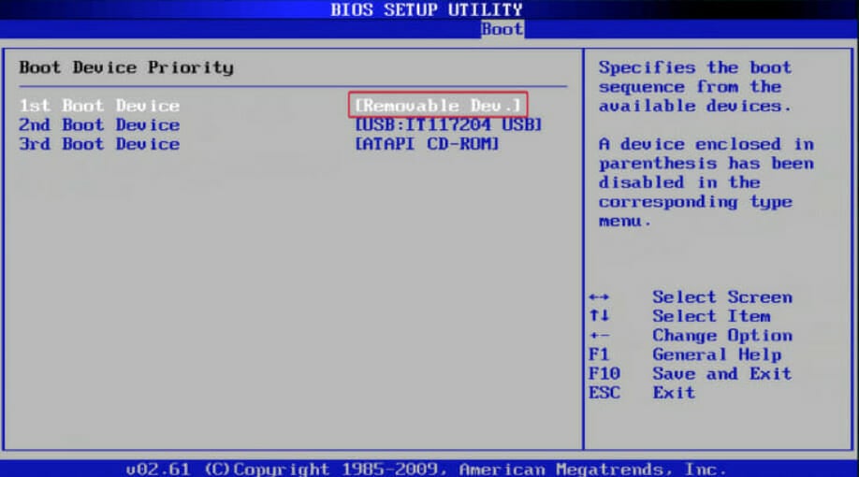Click the up-down arrow icon for Select Item
Screen dimensions: 859x477
coord(599,316)
